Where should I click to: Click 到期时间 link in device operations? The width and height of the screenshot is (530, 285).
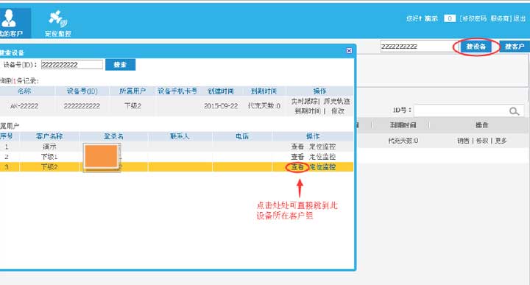click(x=308, y=111)
